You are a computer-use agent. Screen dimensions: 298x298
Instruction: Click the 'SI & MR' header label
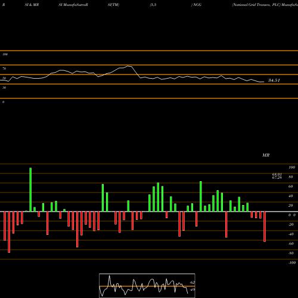[x=32, y=5]
